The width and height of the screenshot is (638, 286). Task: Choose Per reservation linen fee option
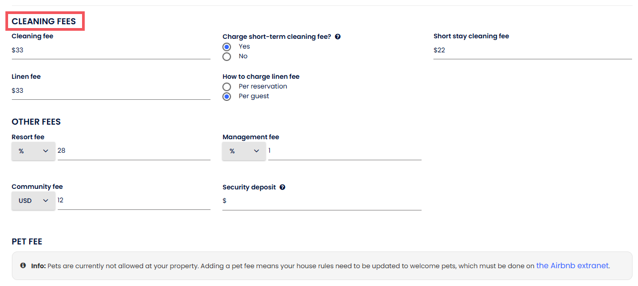227,87
